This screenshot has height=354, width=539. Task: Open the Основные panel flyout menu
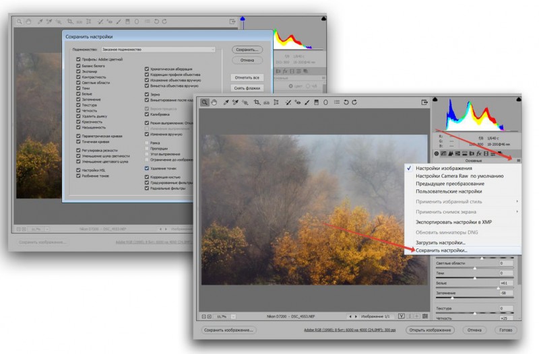click(x=518, y=160)
